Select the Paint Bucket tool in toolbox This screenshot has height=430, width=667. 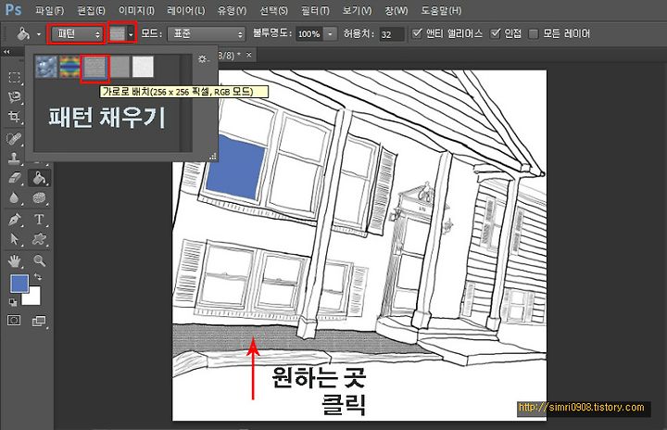(39, 178)
